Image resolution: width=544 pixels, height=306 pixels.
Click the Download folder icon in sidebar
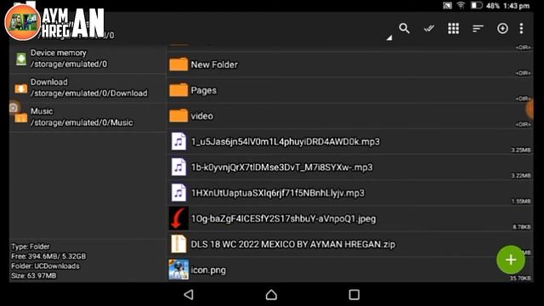20,88
